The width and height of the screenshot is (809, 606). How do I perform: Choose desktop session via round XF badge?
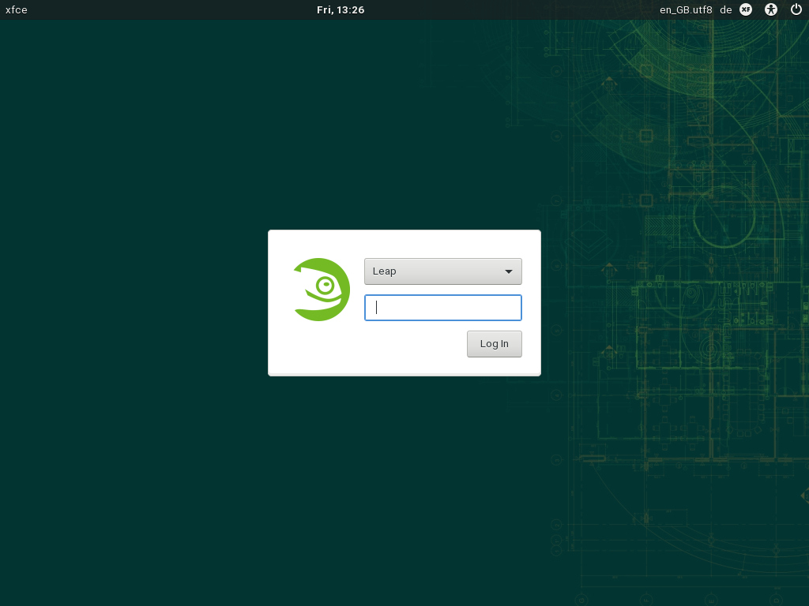(746, 9)
